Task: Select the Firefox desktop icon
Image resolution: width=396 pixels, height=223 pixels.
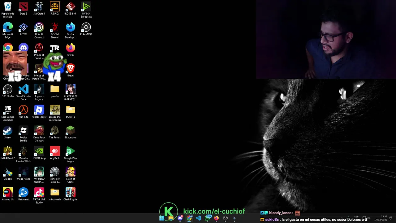Action: pos(71,50)
